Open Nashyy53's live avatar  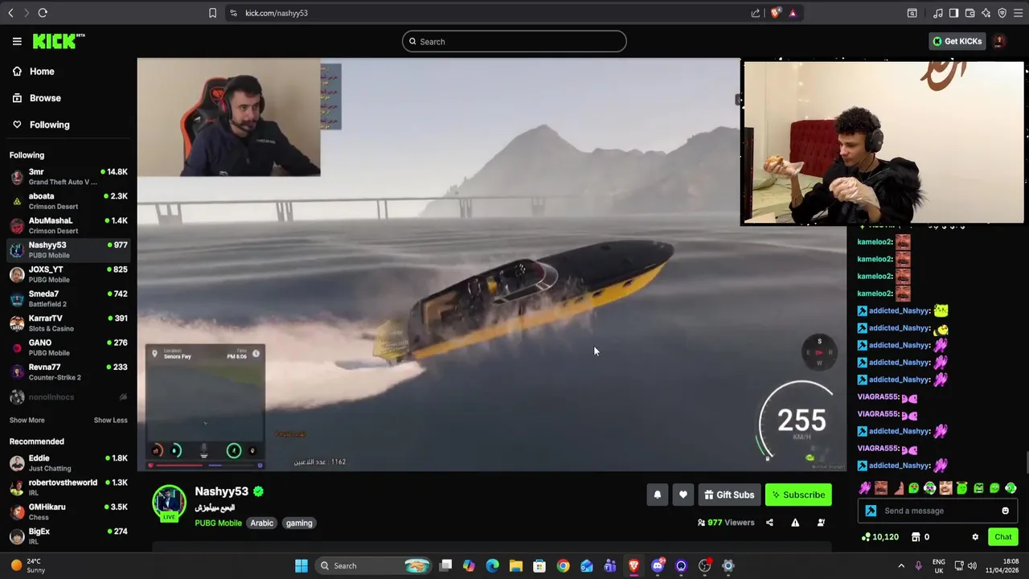click(x=169, y=503)
